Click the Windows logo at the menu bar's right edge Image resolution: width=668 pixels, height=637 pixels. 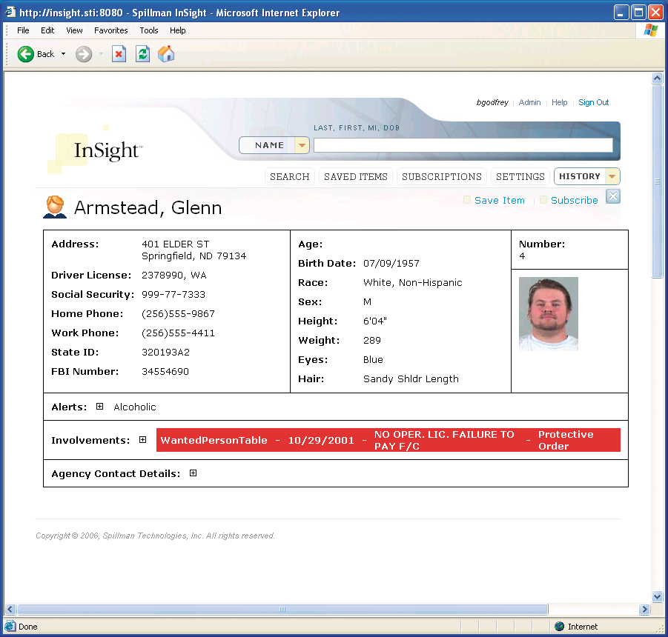(650, 30)
